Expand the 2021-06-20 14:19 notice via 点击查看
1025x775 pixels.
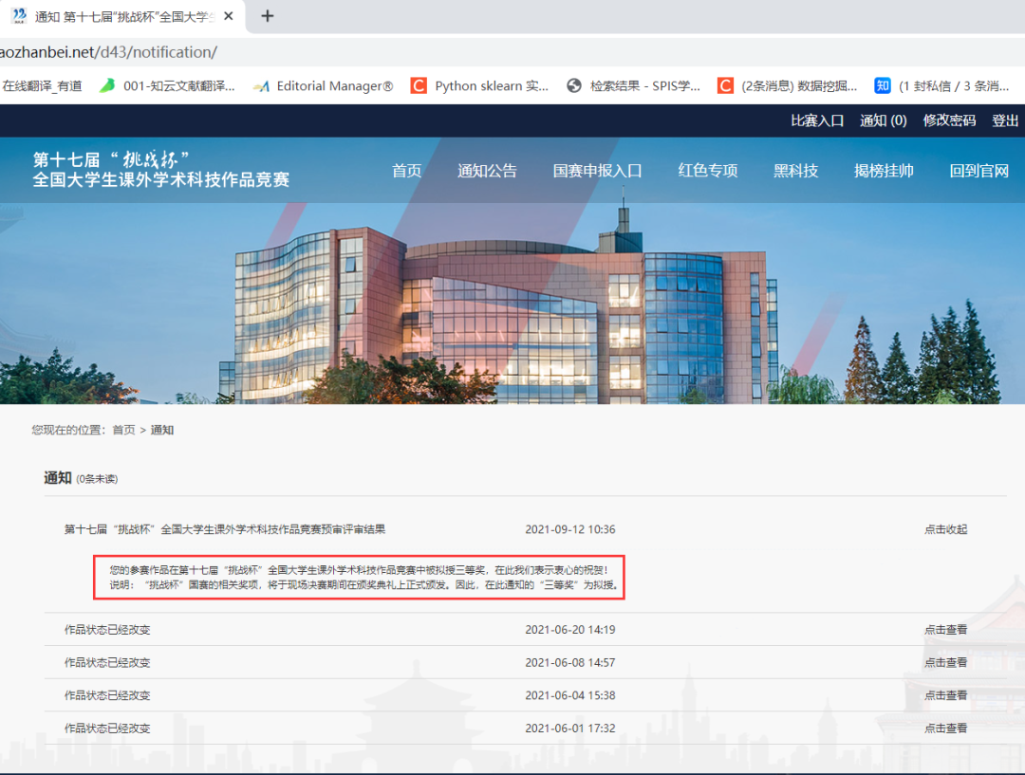coord(945,630)
